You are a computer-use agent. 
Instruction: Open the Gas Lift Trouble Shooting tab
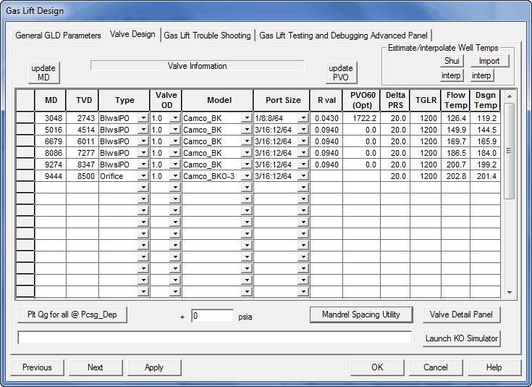(x=207, y=35)
